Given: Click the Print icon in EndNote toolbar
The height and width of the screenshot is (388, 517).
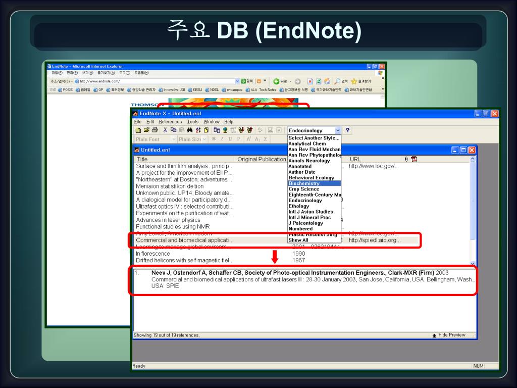Looking at the screenshot, I should [154, 130].
